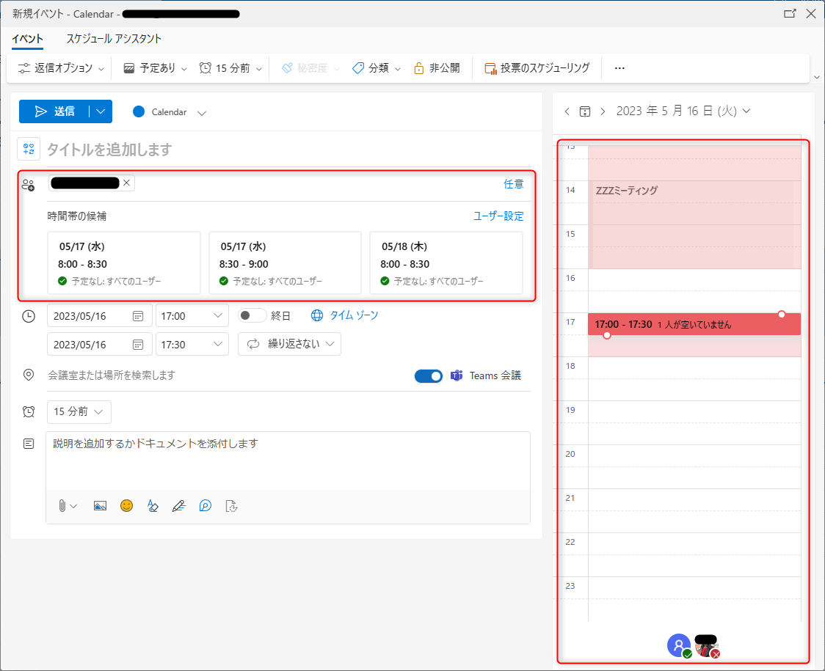Screen dimensions: 825x671
Task: Toggle the 終日 all-day switch
Action: point(252,315)
